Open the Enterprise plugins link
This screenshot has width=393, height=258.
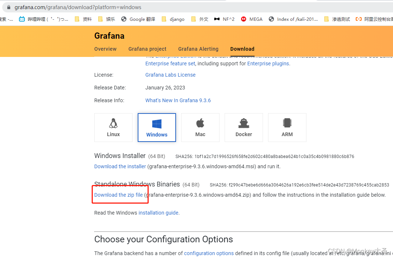(x=268, y=63)
